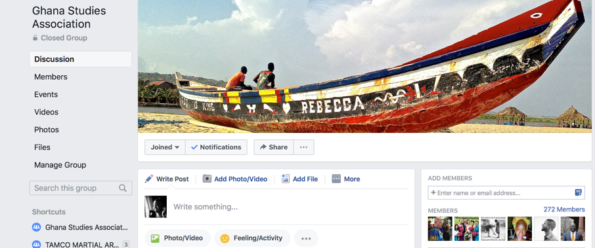This screenshot has width=595, height=248.
Task: Open the More options beside Share button
Action: click(303, 147)
